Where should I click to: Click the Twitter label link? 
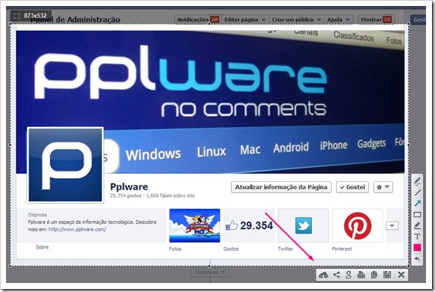click(x=286, y=249)
